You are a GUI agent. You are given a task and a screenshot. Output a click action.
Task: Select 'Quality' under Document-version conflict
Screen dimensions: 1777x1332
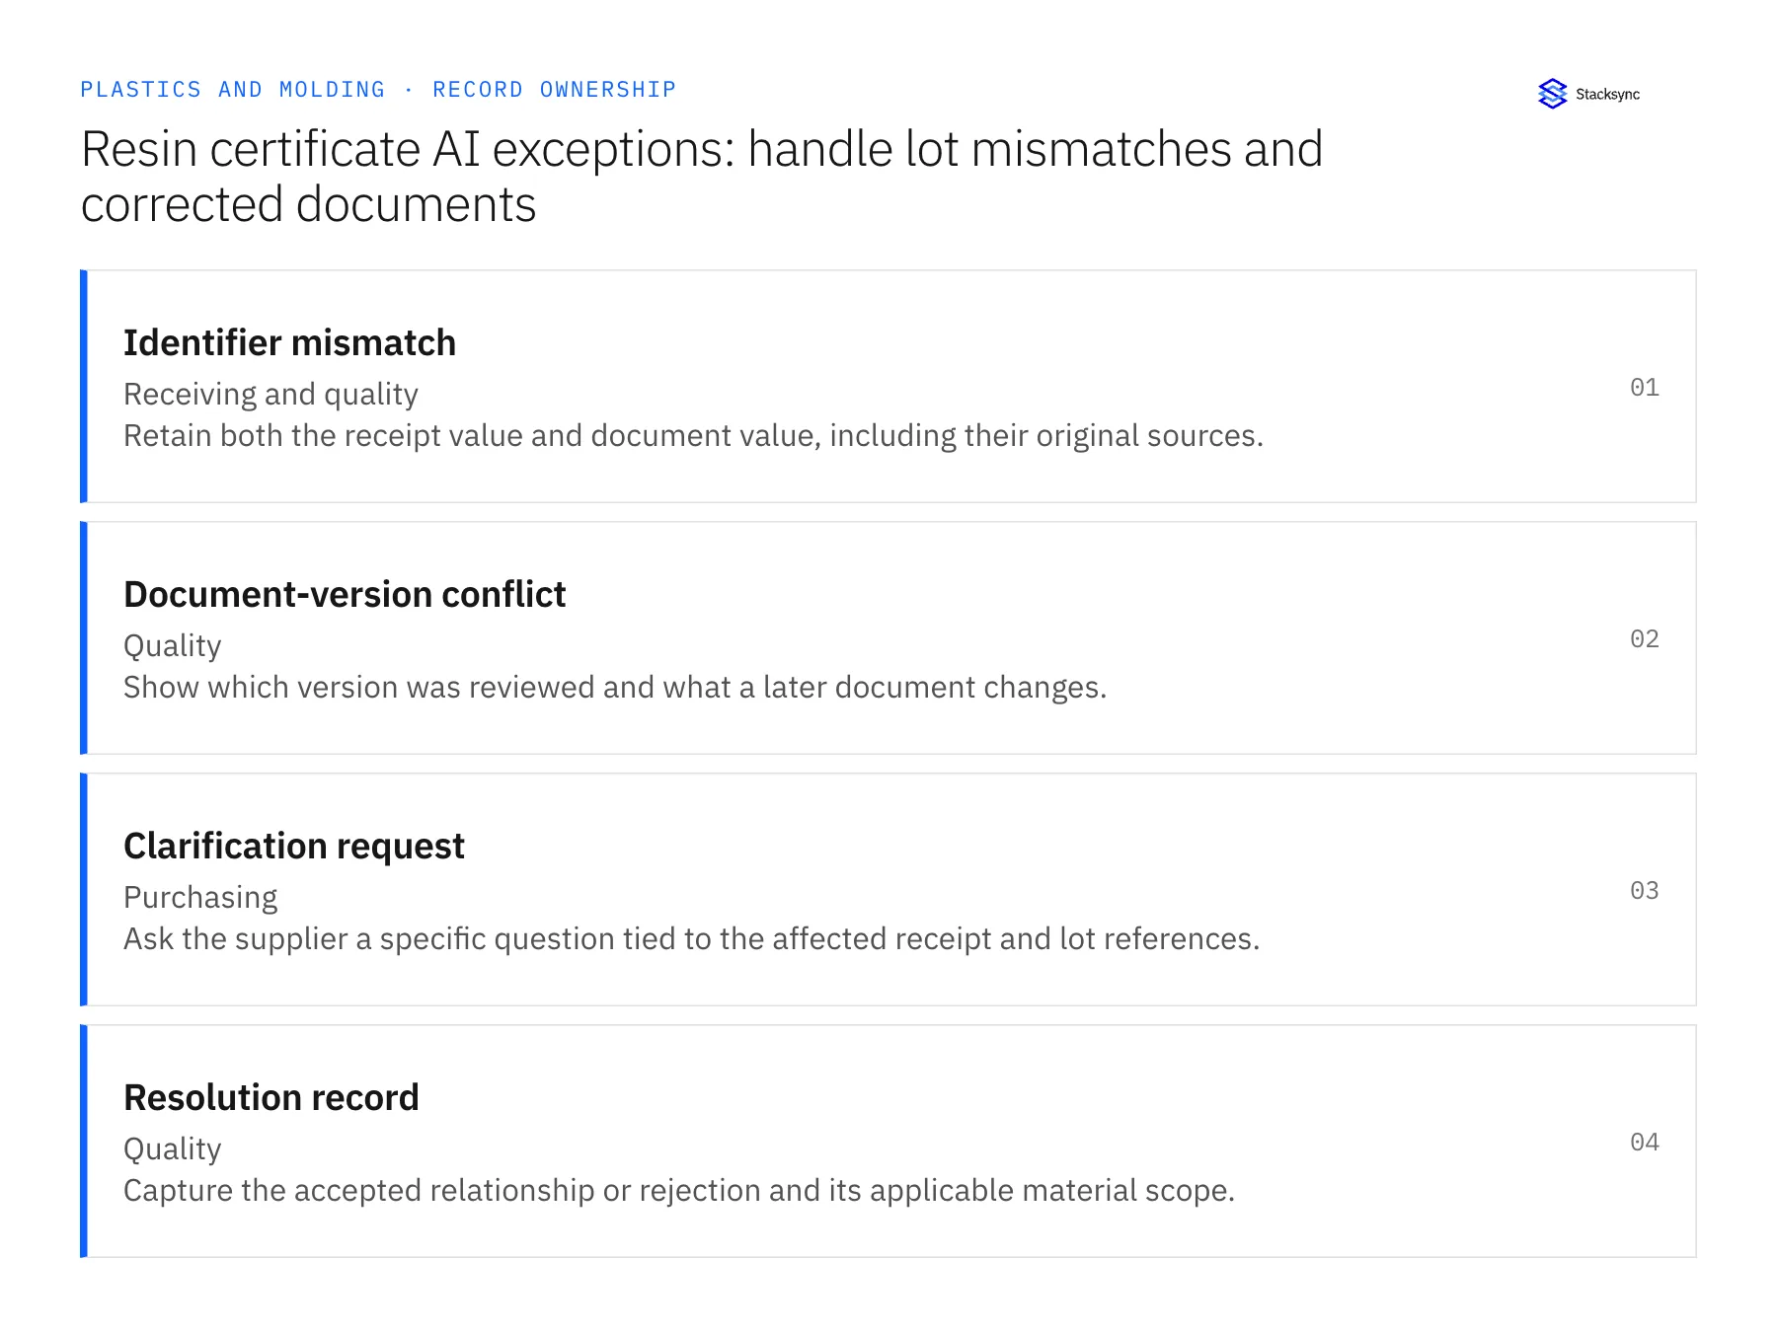point(172,645)
